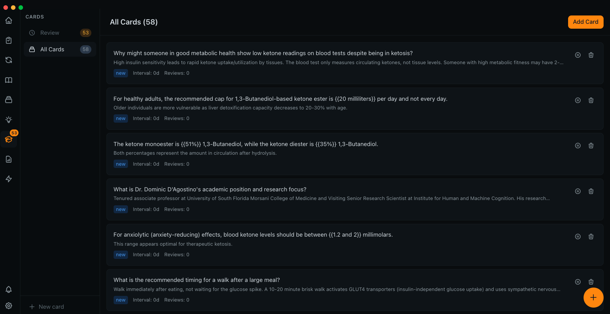Pause the 1,3-Butanediol ketone ester cap card
Screen dimensions: 610x314
pos(578,100)
